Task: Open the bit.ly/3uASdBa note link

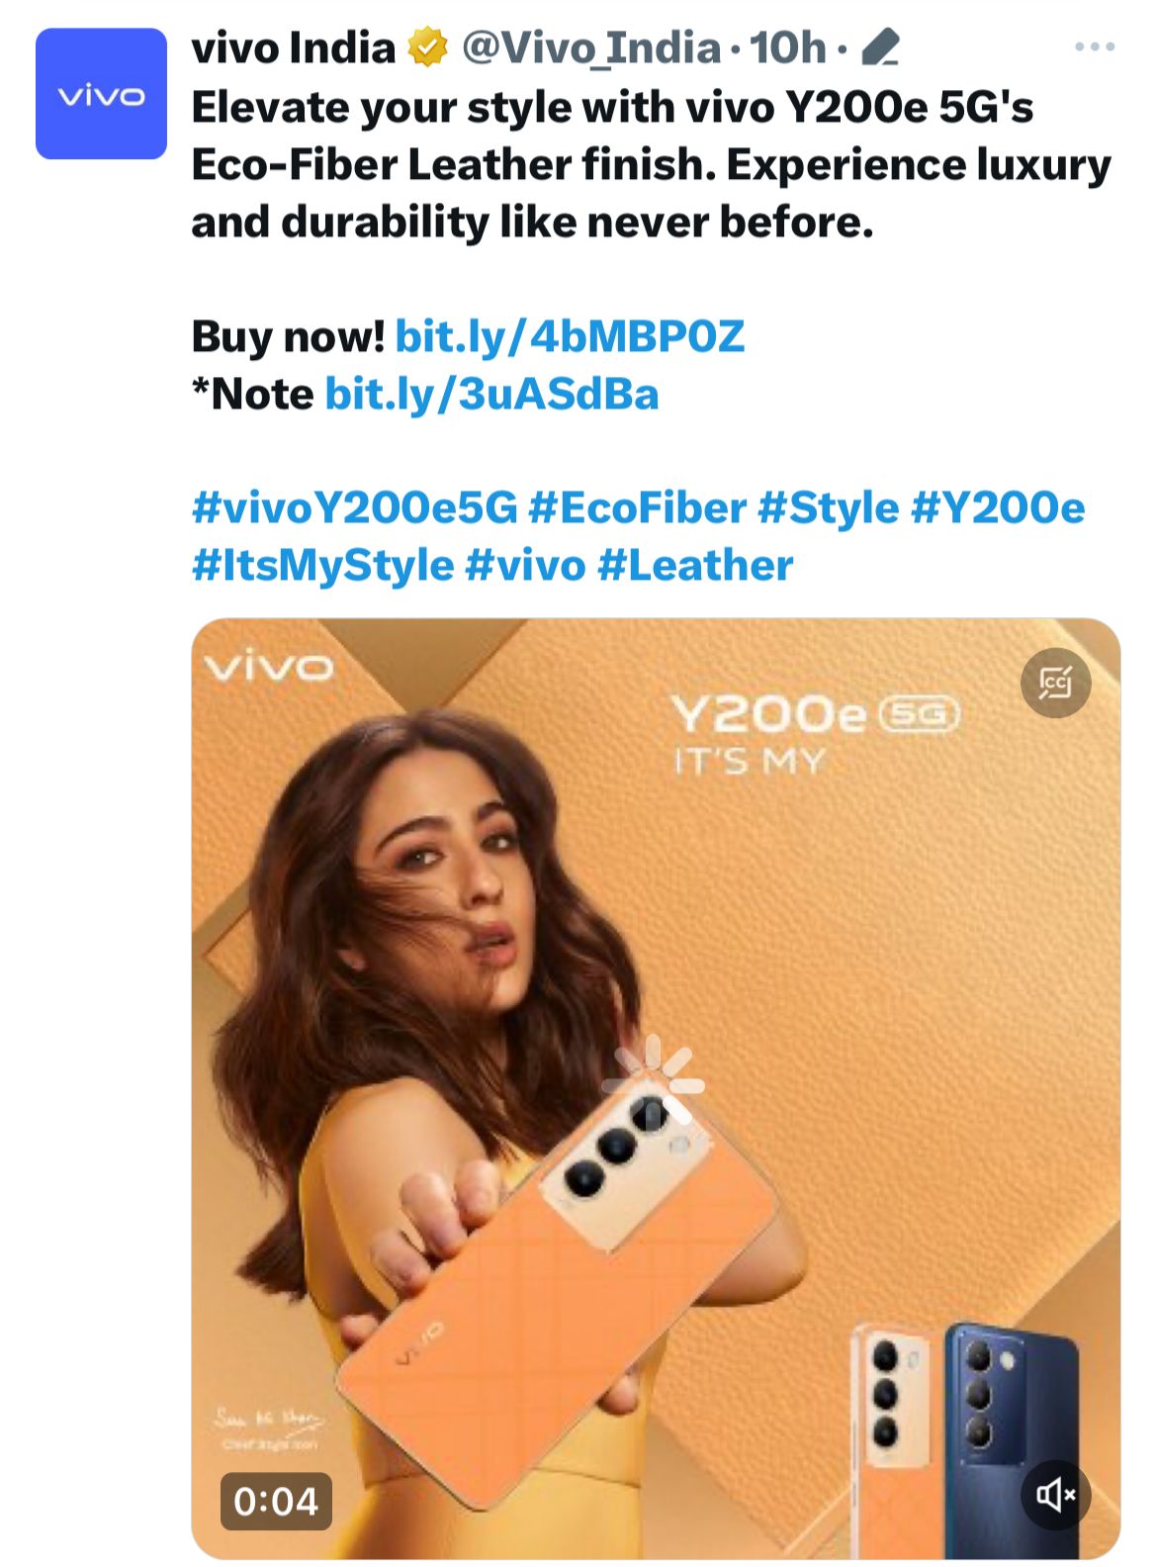Action: coord(493,393)
